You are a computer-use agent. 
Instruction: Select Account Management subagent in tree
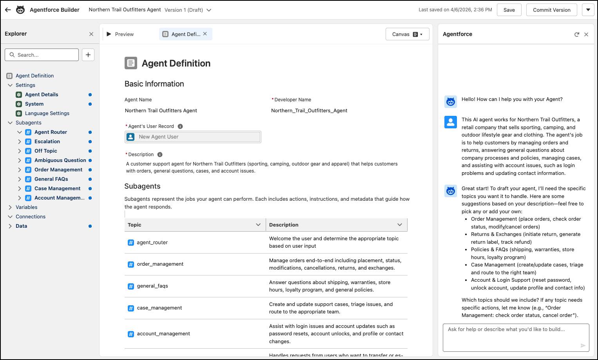click(60, 198)
